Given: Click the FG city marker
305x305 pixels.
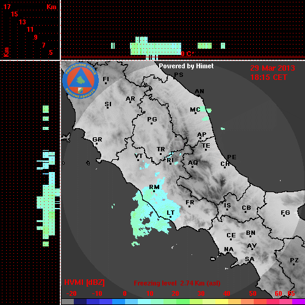Looking at the screenshot, I should [284, 216].
